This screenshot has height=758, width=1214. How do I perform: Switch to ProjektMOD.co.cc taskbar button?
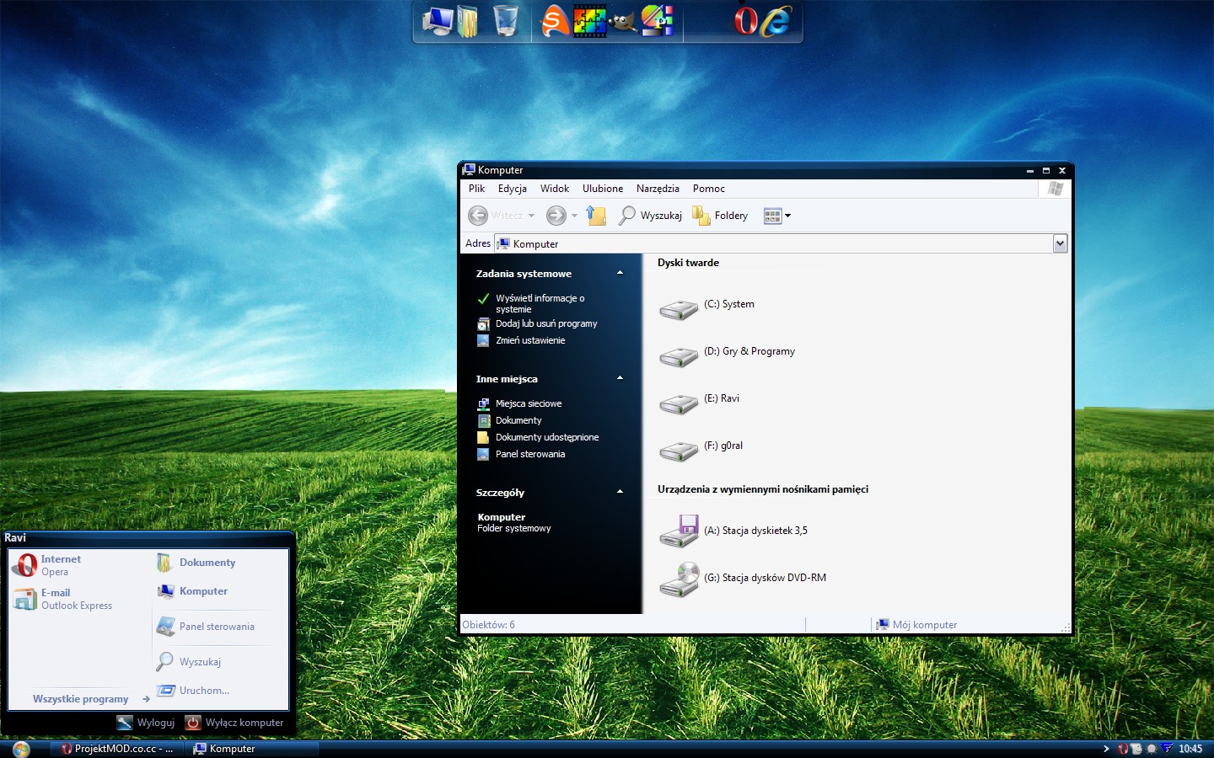(x=117, y=749)
